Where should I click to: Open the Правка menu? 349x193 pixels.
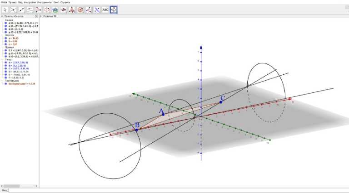[12, 2]
